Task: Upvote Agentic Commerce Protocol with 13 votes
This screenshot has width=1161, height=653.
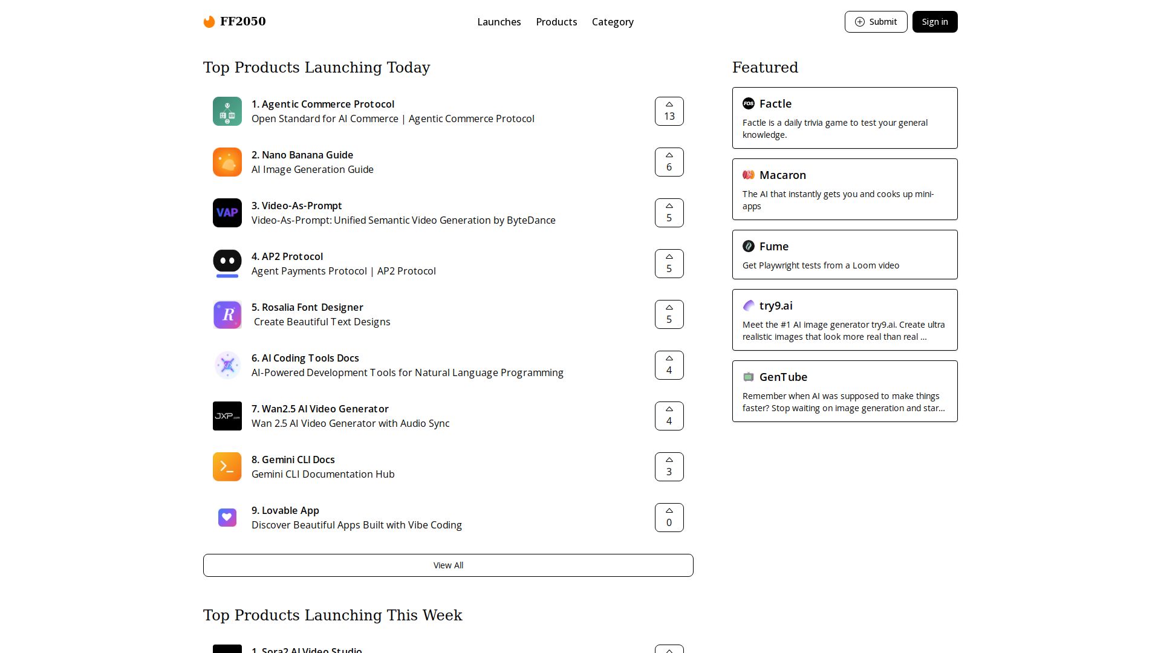Action: 669,111
